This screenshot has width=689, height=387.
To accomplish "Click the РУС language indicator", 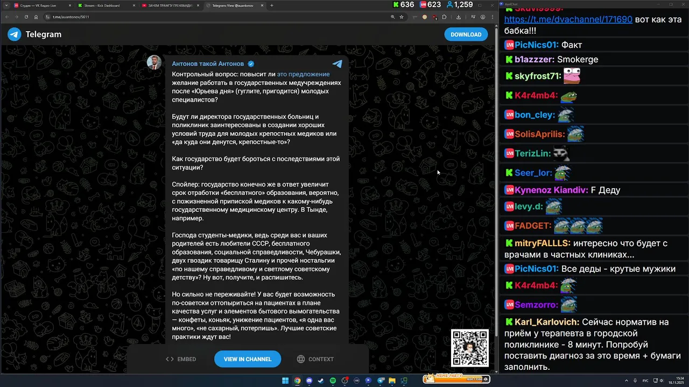I will coord(645,381).
